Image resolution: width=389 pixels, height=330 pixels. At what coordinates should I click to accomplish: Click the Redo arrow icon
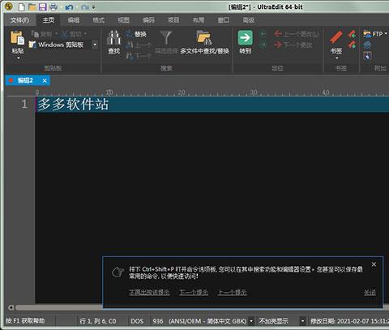[85, 7]
